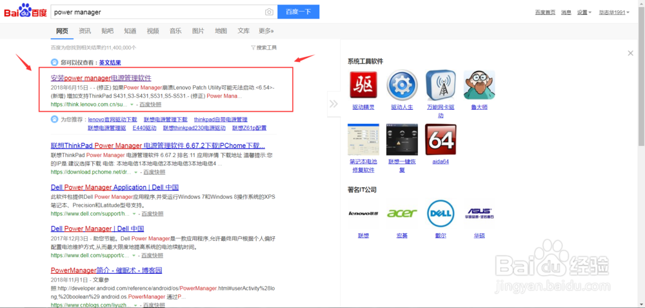
Task: Click the Acer company logo
Action: [x=402, y=213]
